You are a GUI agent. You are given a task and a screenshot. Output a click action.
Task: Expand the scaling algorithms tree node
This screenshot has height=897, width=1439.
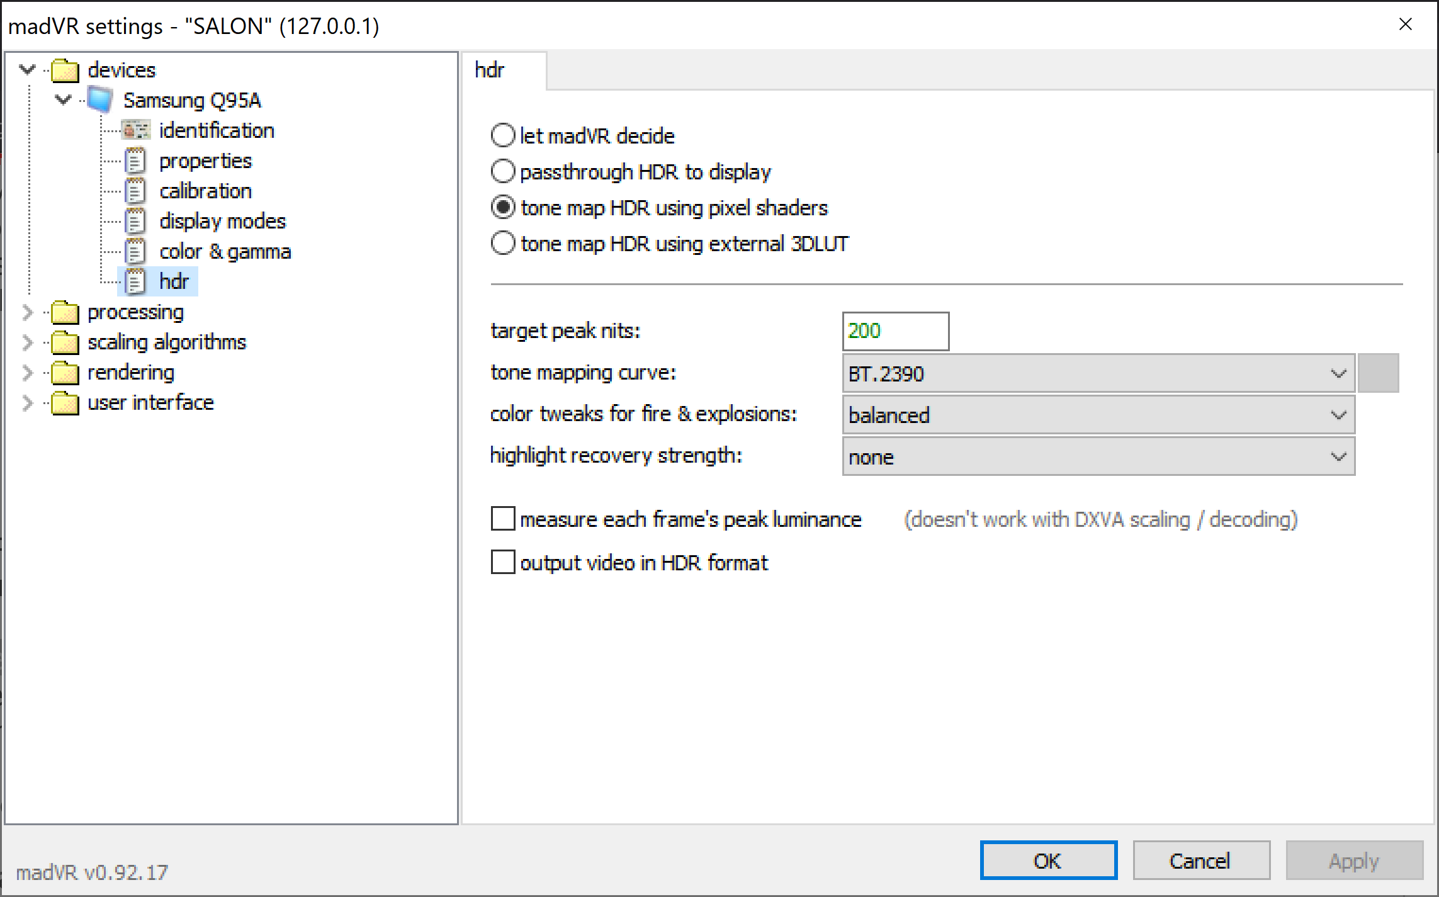pyautogui.click(x=27, y=342)
